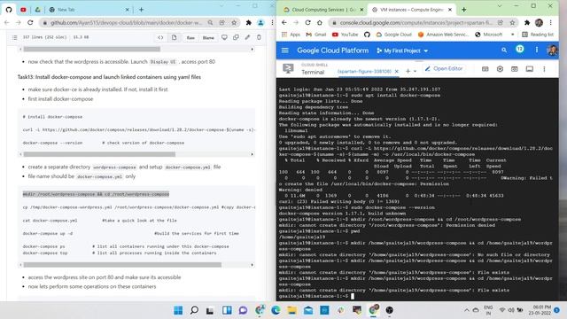Show rendered file view with the document icon
567x319 pixels.
[174, 37]
